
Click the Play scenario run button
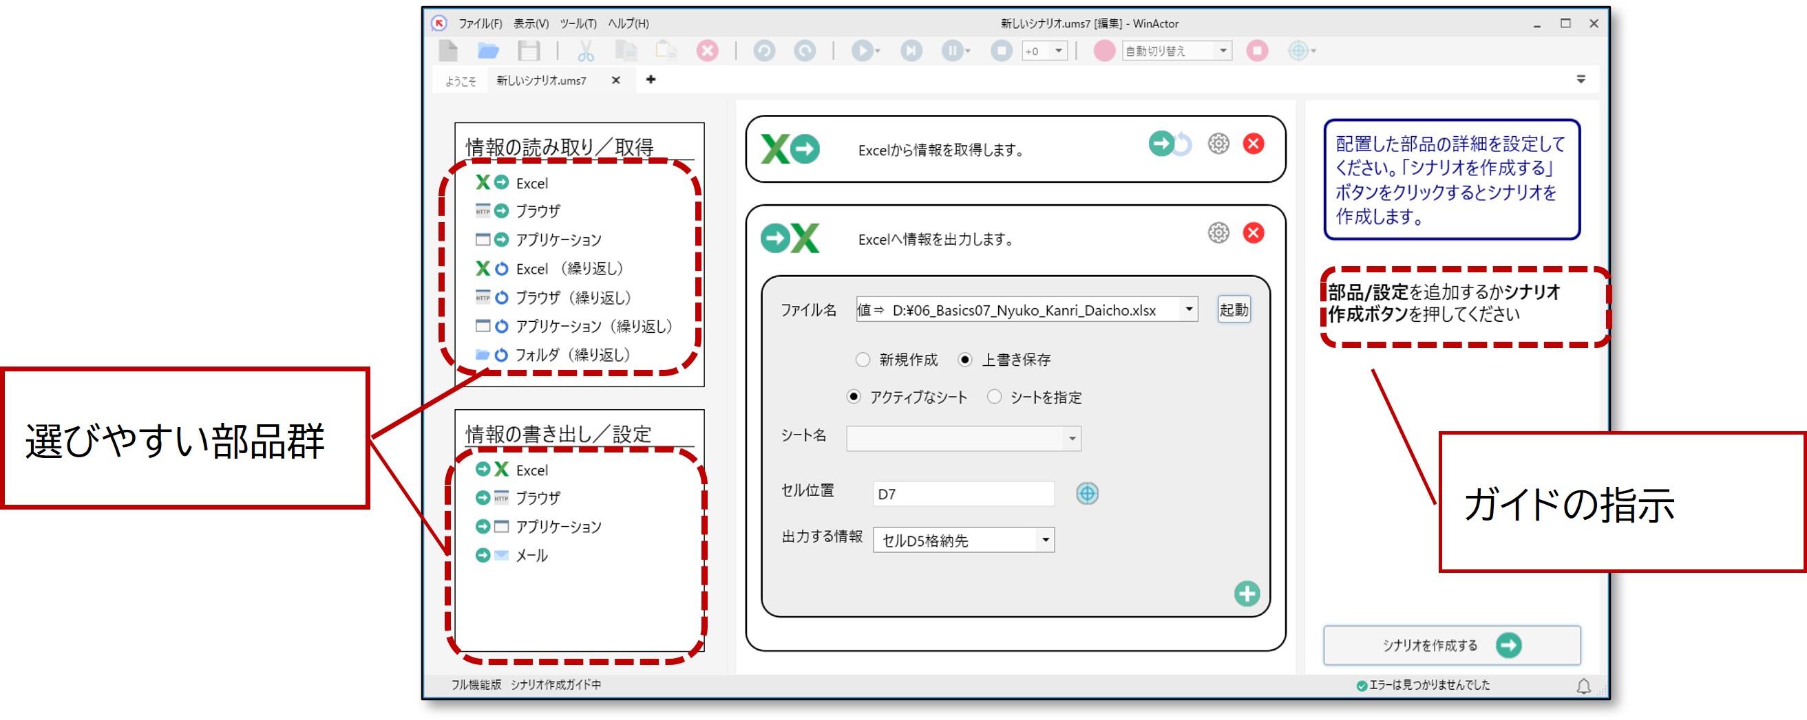pos(862,50)
